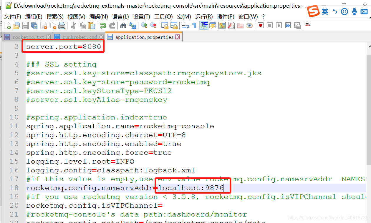Open Folder as Workspace icon

pos(240,26)
